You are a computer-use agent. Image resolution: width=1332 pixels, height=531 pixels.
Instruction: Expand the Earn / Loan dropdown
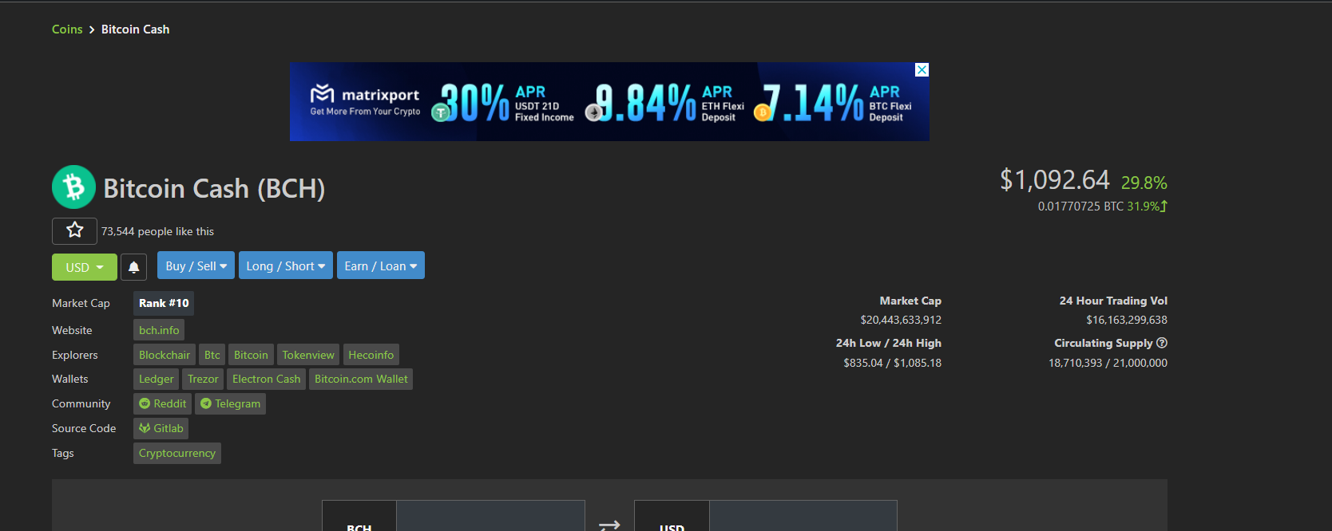[x=380, y=265]
